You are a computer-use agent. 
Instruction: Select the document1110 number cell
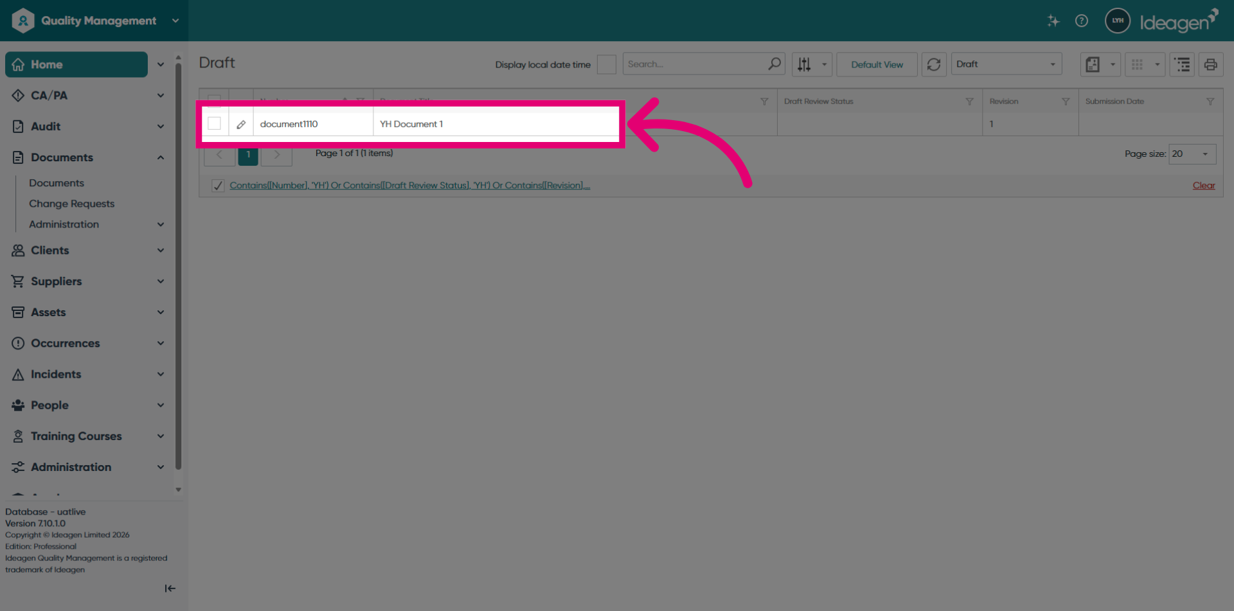pos(313,124)
